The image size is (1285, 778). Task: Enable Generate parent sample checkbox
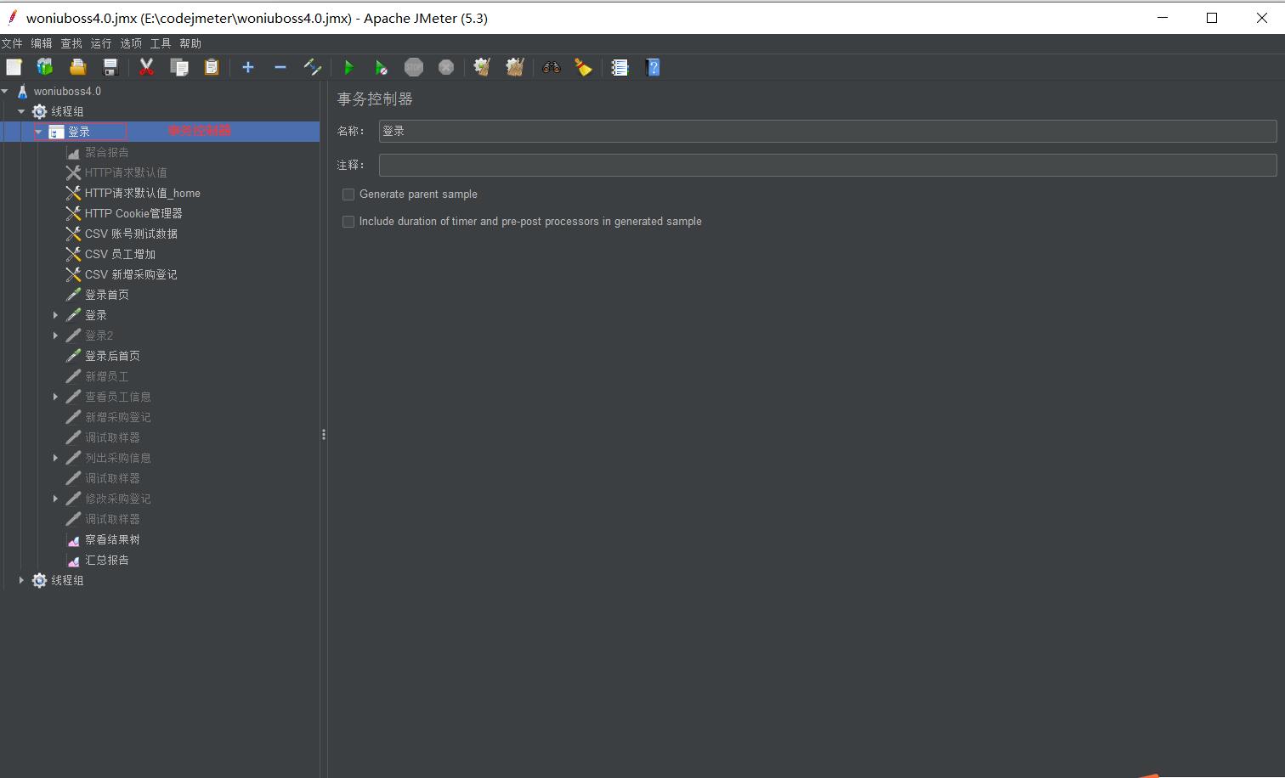(348, 194)
